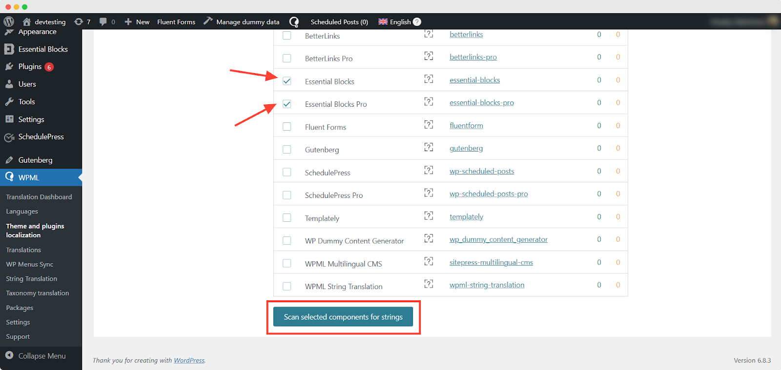This screenshot has width=781, height=370.
Task: Click the scan icon in Templately row
Action: tap(429, 215)
